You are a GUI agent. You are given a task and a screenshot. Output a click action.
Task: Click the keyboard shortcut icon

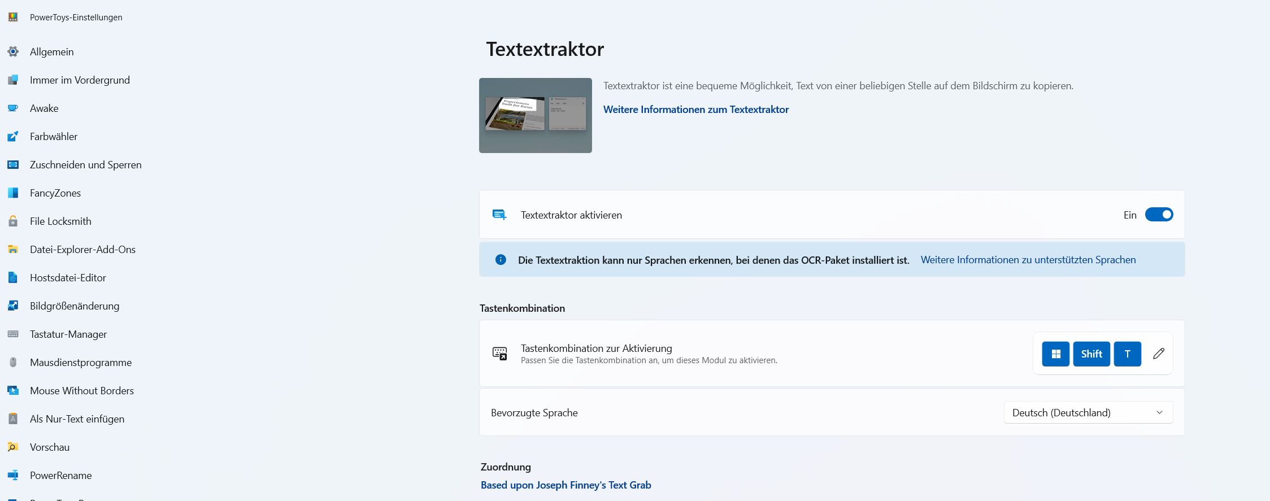pos(499,354)
